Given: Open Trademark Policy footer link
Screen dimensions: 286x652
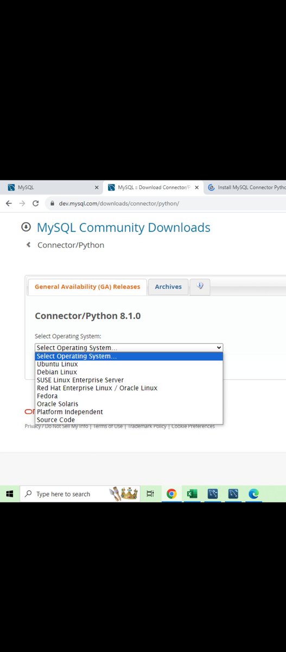Looking at the screenshot, I should (x=147, y=427).
